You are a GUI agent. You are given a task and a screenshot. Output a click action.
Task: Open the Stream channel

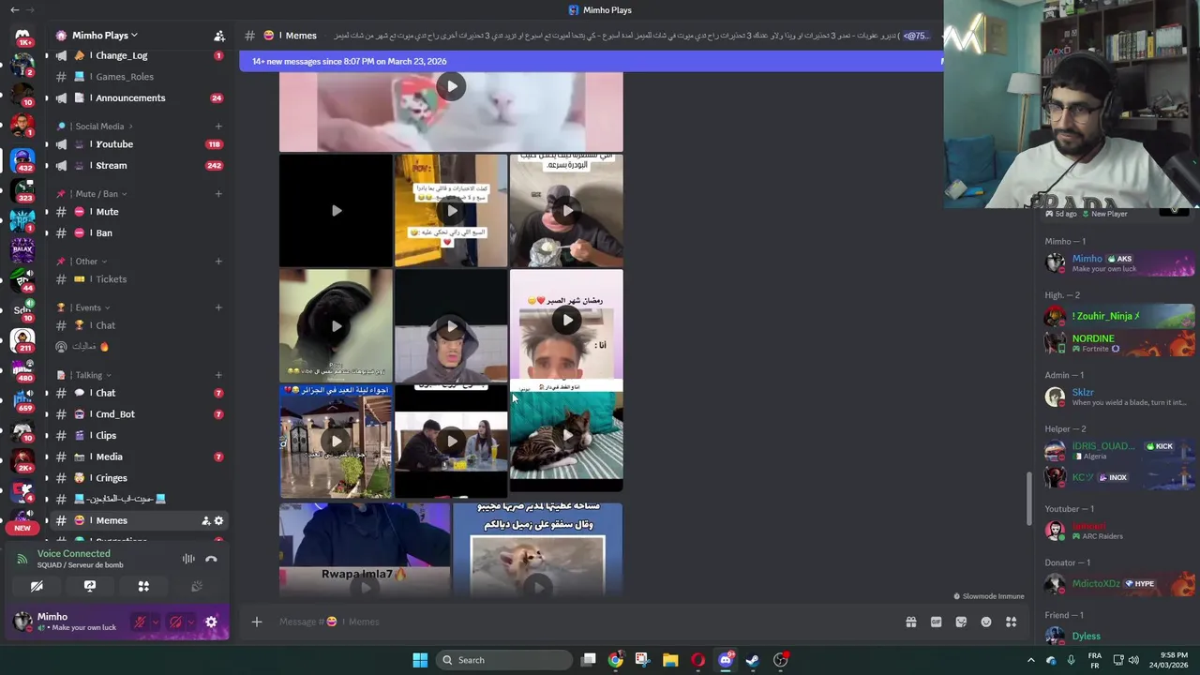click(139, 165)
